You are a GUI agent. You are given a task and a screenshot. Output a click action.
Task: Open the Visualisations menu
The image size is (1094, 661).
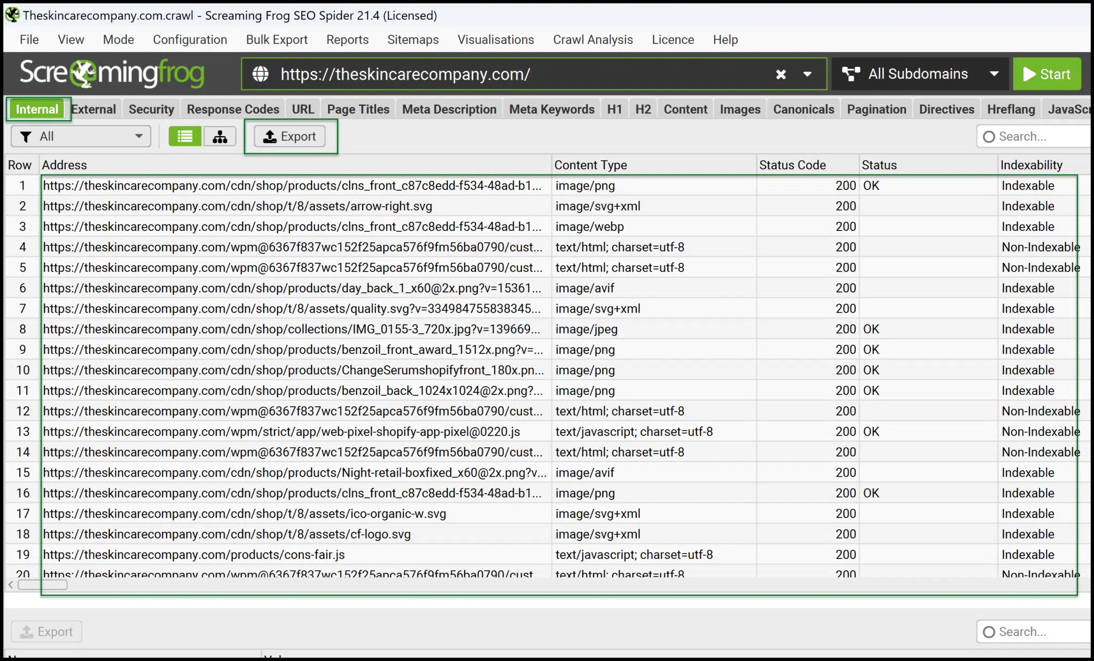click(x=496, y=40)
